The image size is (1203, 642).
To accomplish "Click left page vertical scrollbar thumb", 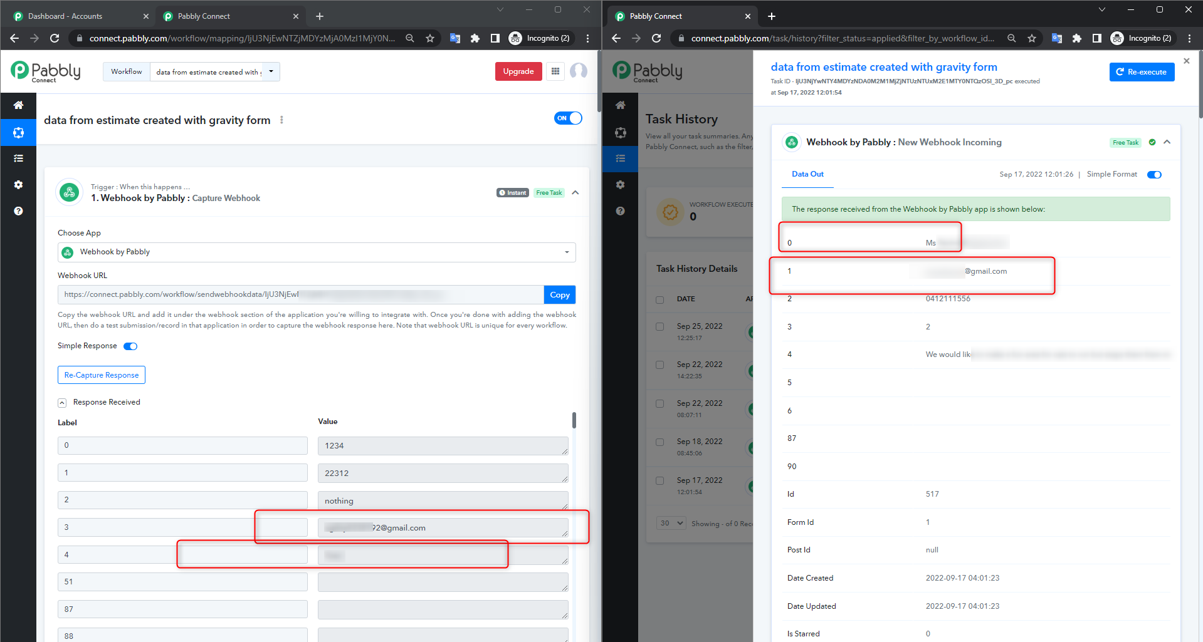I will (599, 81).
